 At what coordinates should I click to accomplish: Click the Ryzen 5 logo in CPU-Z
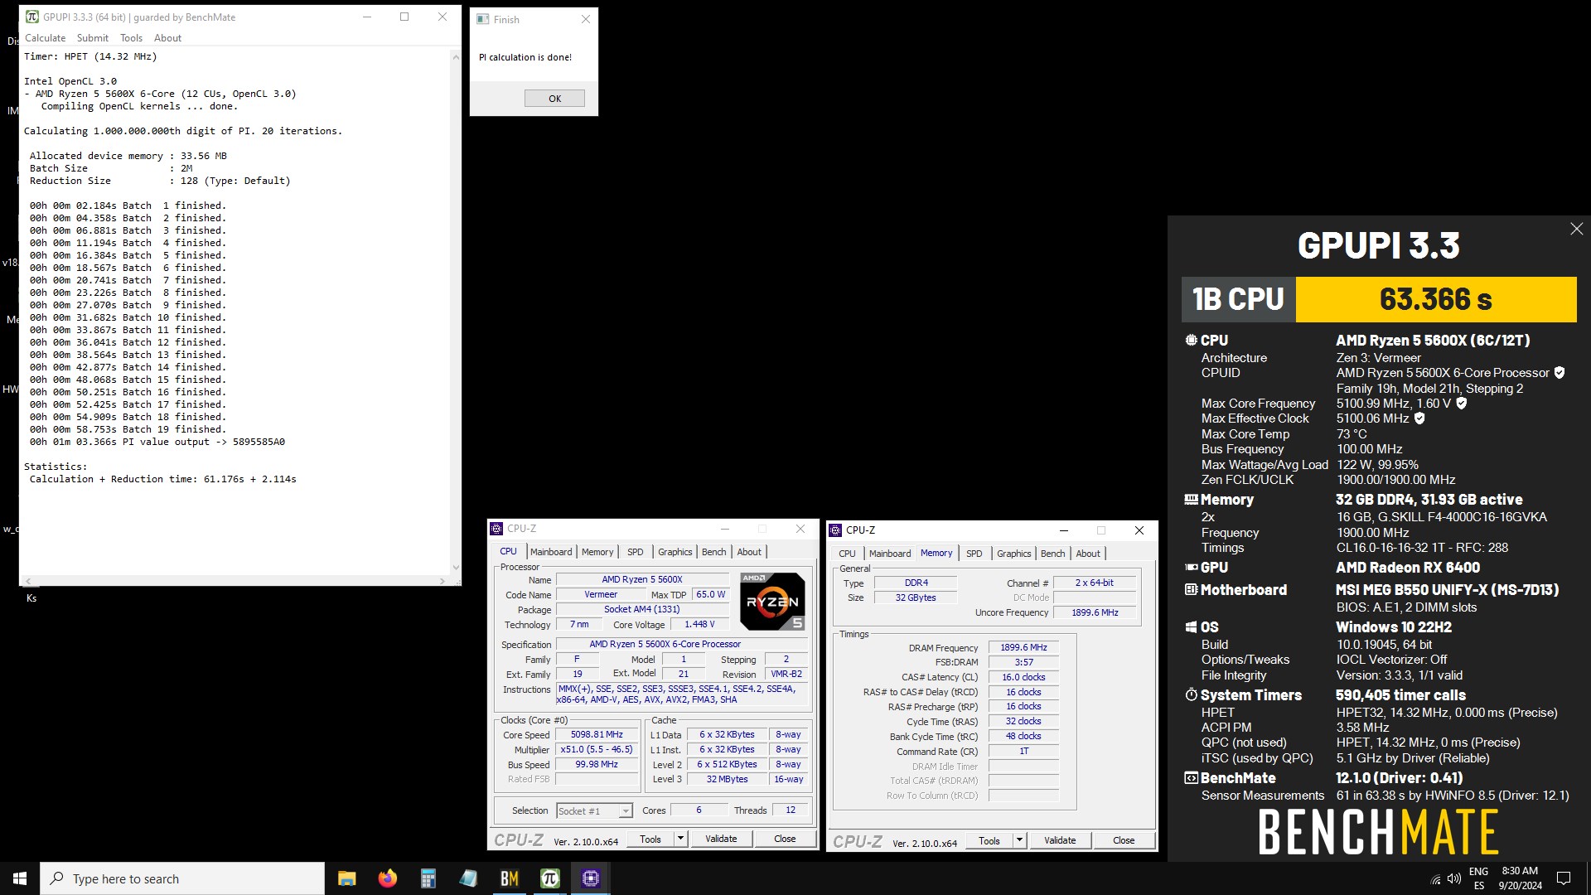click(772, 601)
